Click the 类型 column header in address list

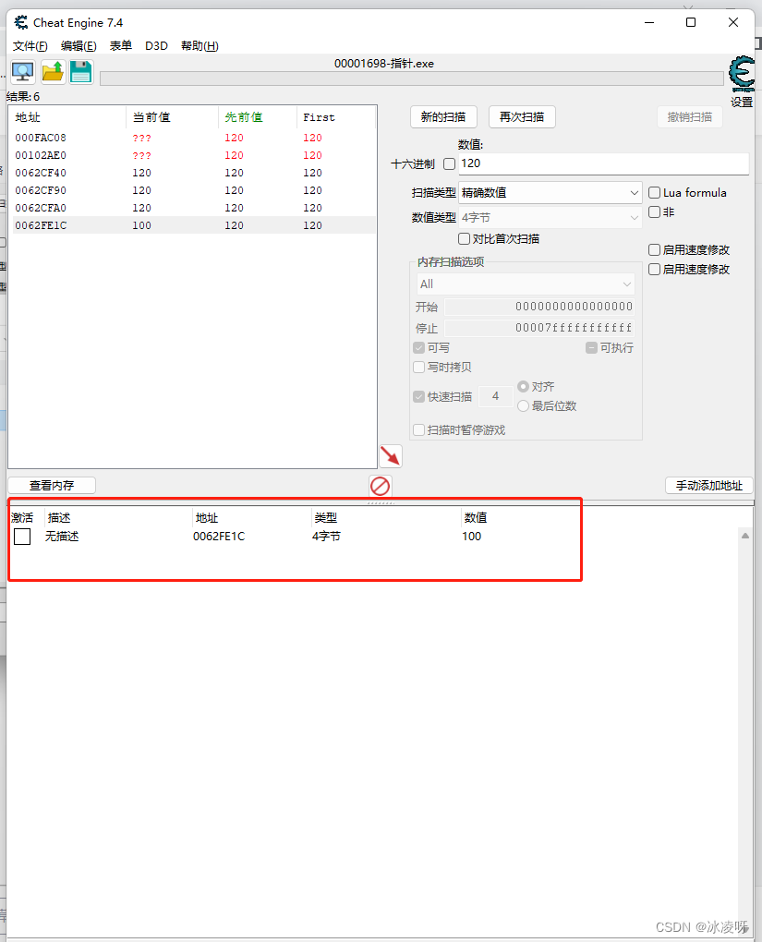326,518
